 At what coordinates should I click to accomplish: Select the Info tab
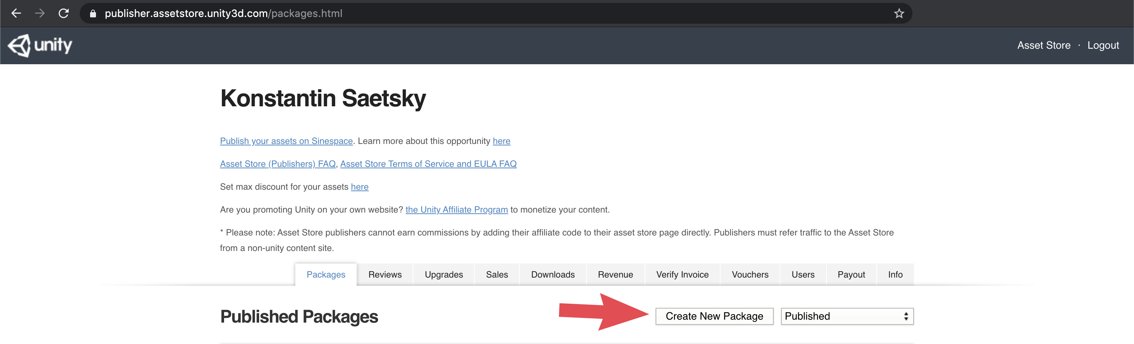(896, 275)
